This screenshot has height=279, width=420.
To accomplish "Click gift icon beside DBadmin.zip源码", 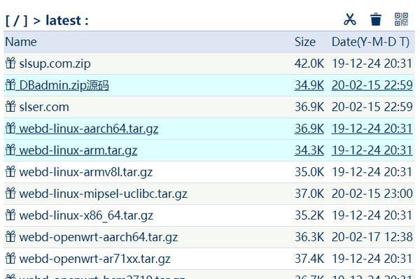I will [10, 85].
